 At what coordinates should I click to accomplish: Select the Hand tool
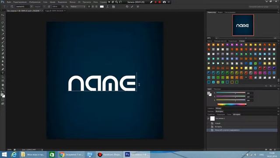tap(3, 85)
